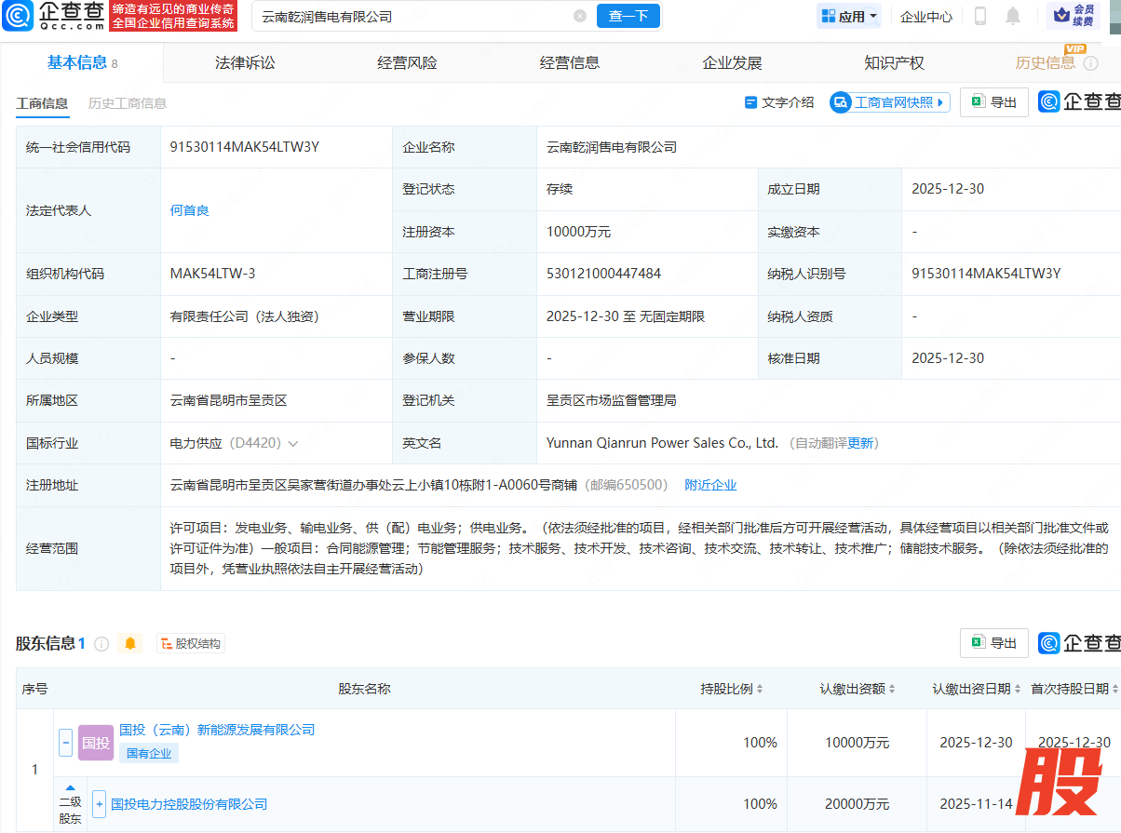This screenshot has width=1121, height=833.
Task: Open notifications bell in top bar
Action: (1013, 16)
